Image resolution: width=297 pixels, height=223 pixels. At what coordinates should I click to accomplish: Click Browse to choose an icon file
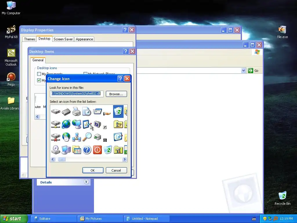click(116, 94)
